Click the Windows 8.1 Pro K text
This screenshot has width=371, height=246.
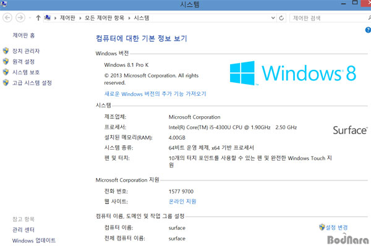coord(126,65)
